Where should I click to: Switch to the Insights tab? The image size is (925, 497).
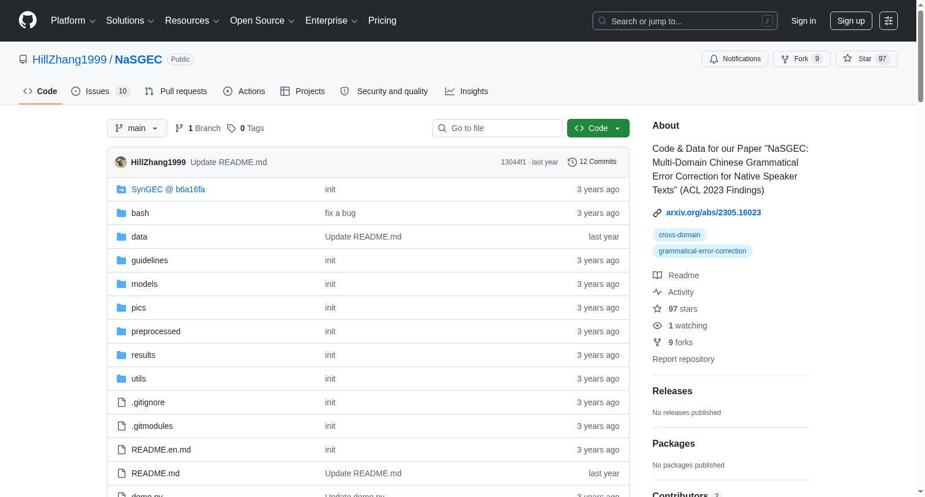467,91
